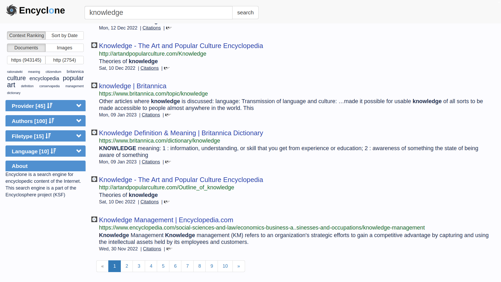Enable Context Ranking sort mode
The height and width of the screenshot is (282, 501).
coord(26,36)
